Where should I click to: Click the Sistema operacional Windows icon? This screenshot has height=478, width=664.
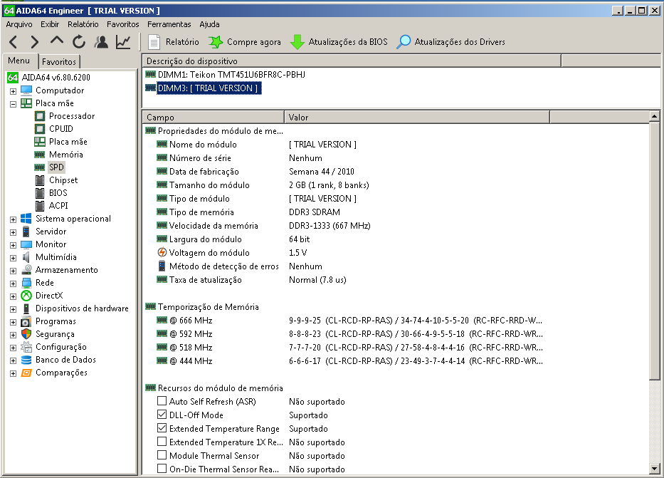26,219
